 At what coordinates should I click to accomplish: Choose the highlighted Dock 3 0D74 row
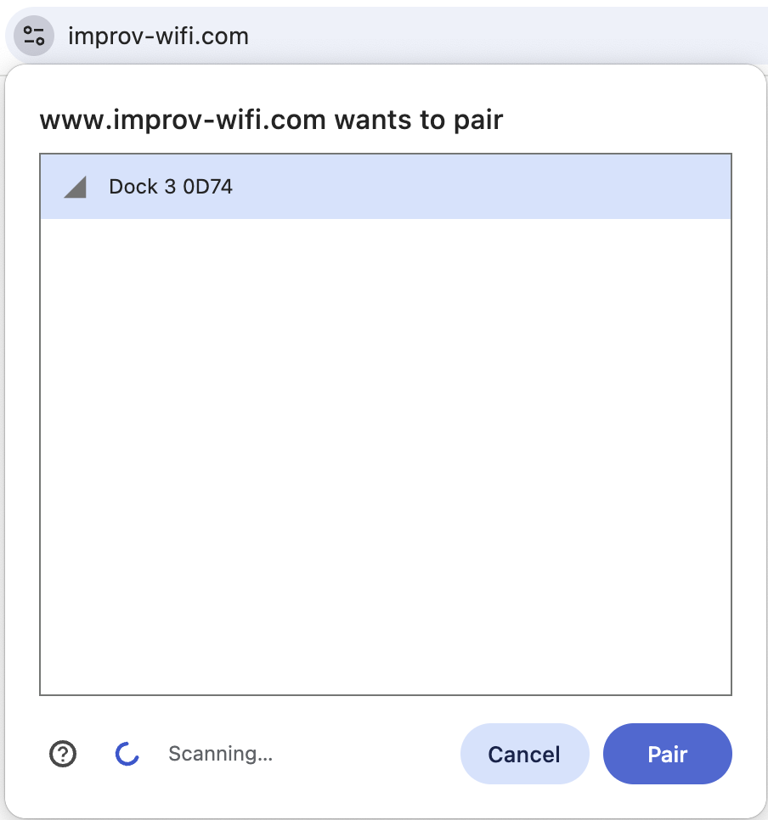click(x=386, y=187)
